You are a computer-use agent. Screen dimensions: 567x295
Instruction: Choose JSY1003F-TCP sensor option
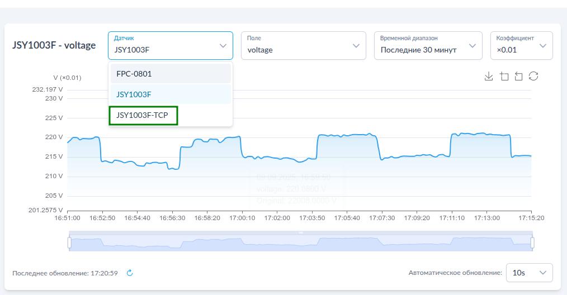coord(143,116)
